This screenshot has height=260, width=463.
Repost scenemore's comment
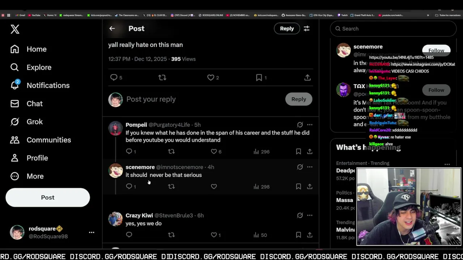click(171, 186)
